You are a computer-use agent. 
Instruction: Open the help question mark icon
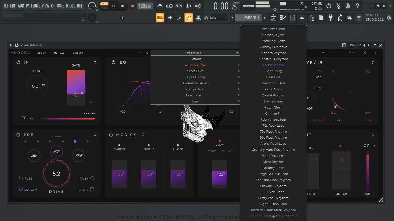tap(357, 6)
